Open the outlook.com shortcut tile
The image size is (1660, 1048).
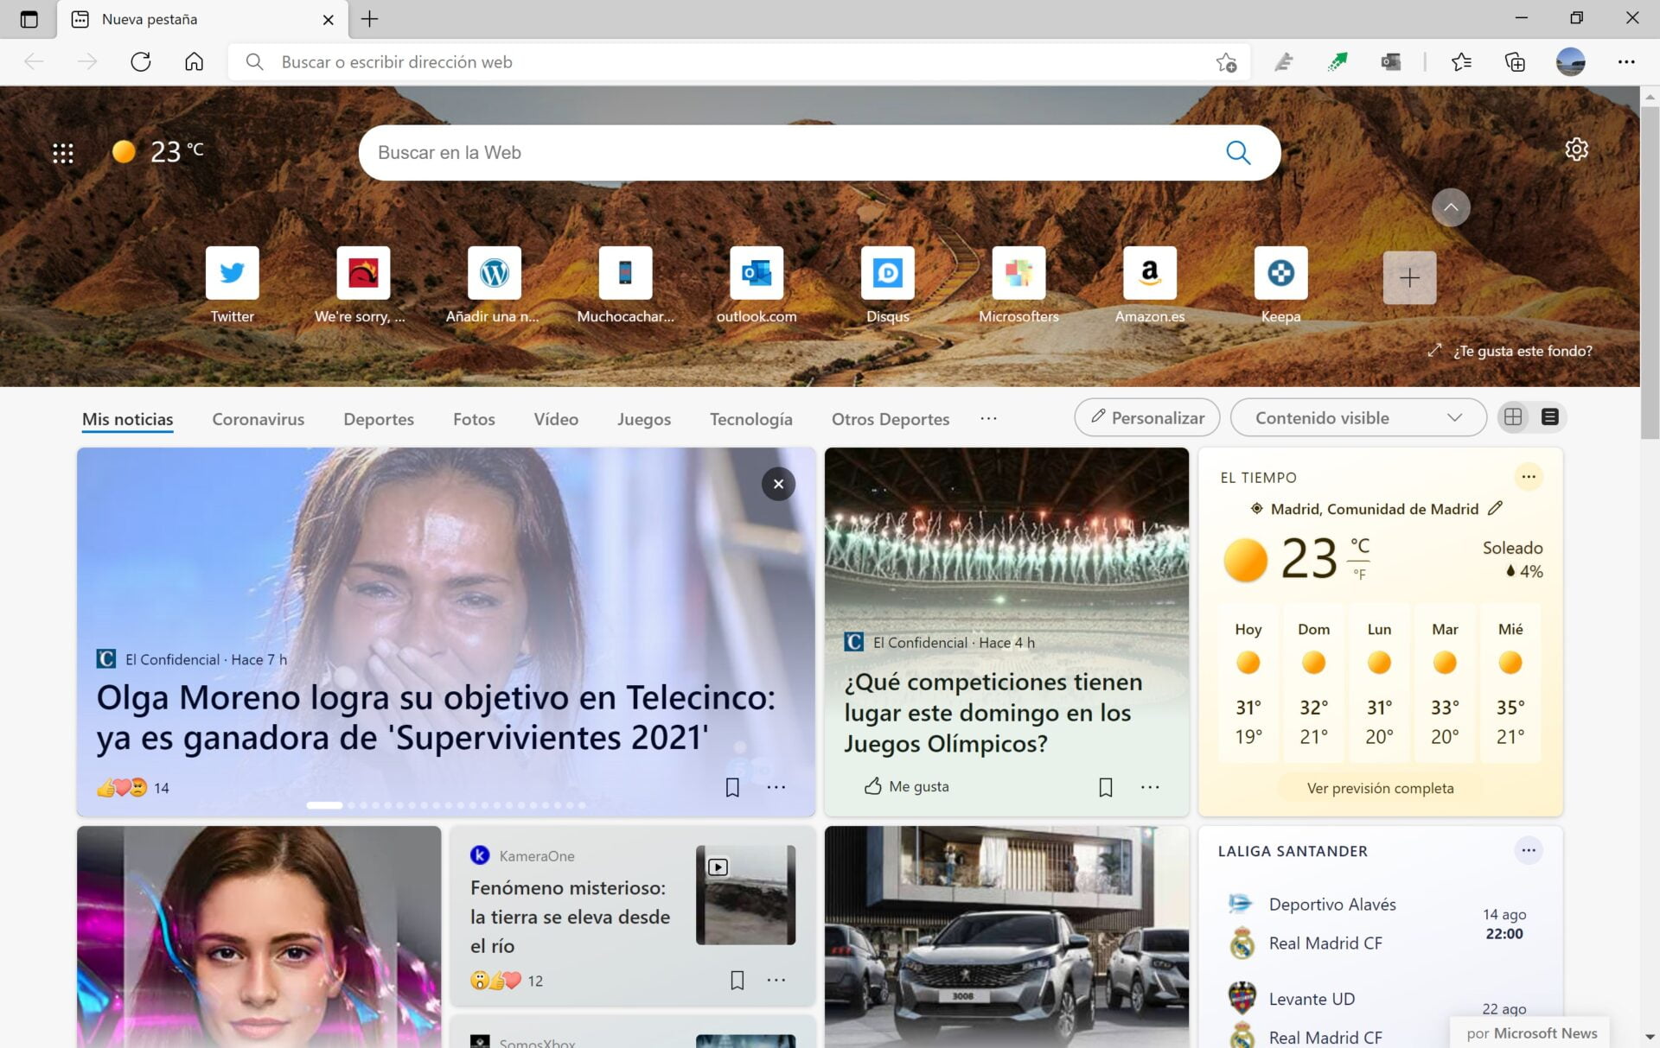tap(757, 273)
